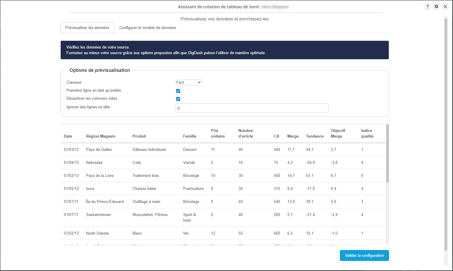
Task: Click the 'Nombre d'article' column header
Action: pos(246,133)
